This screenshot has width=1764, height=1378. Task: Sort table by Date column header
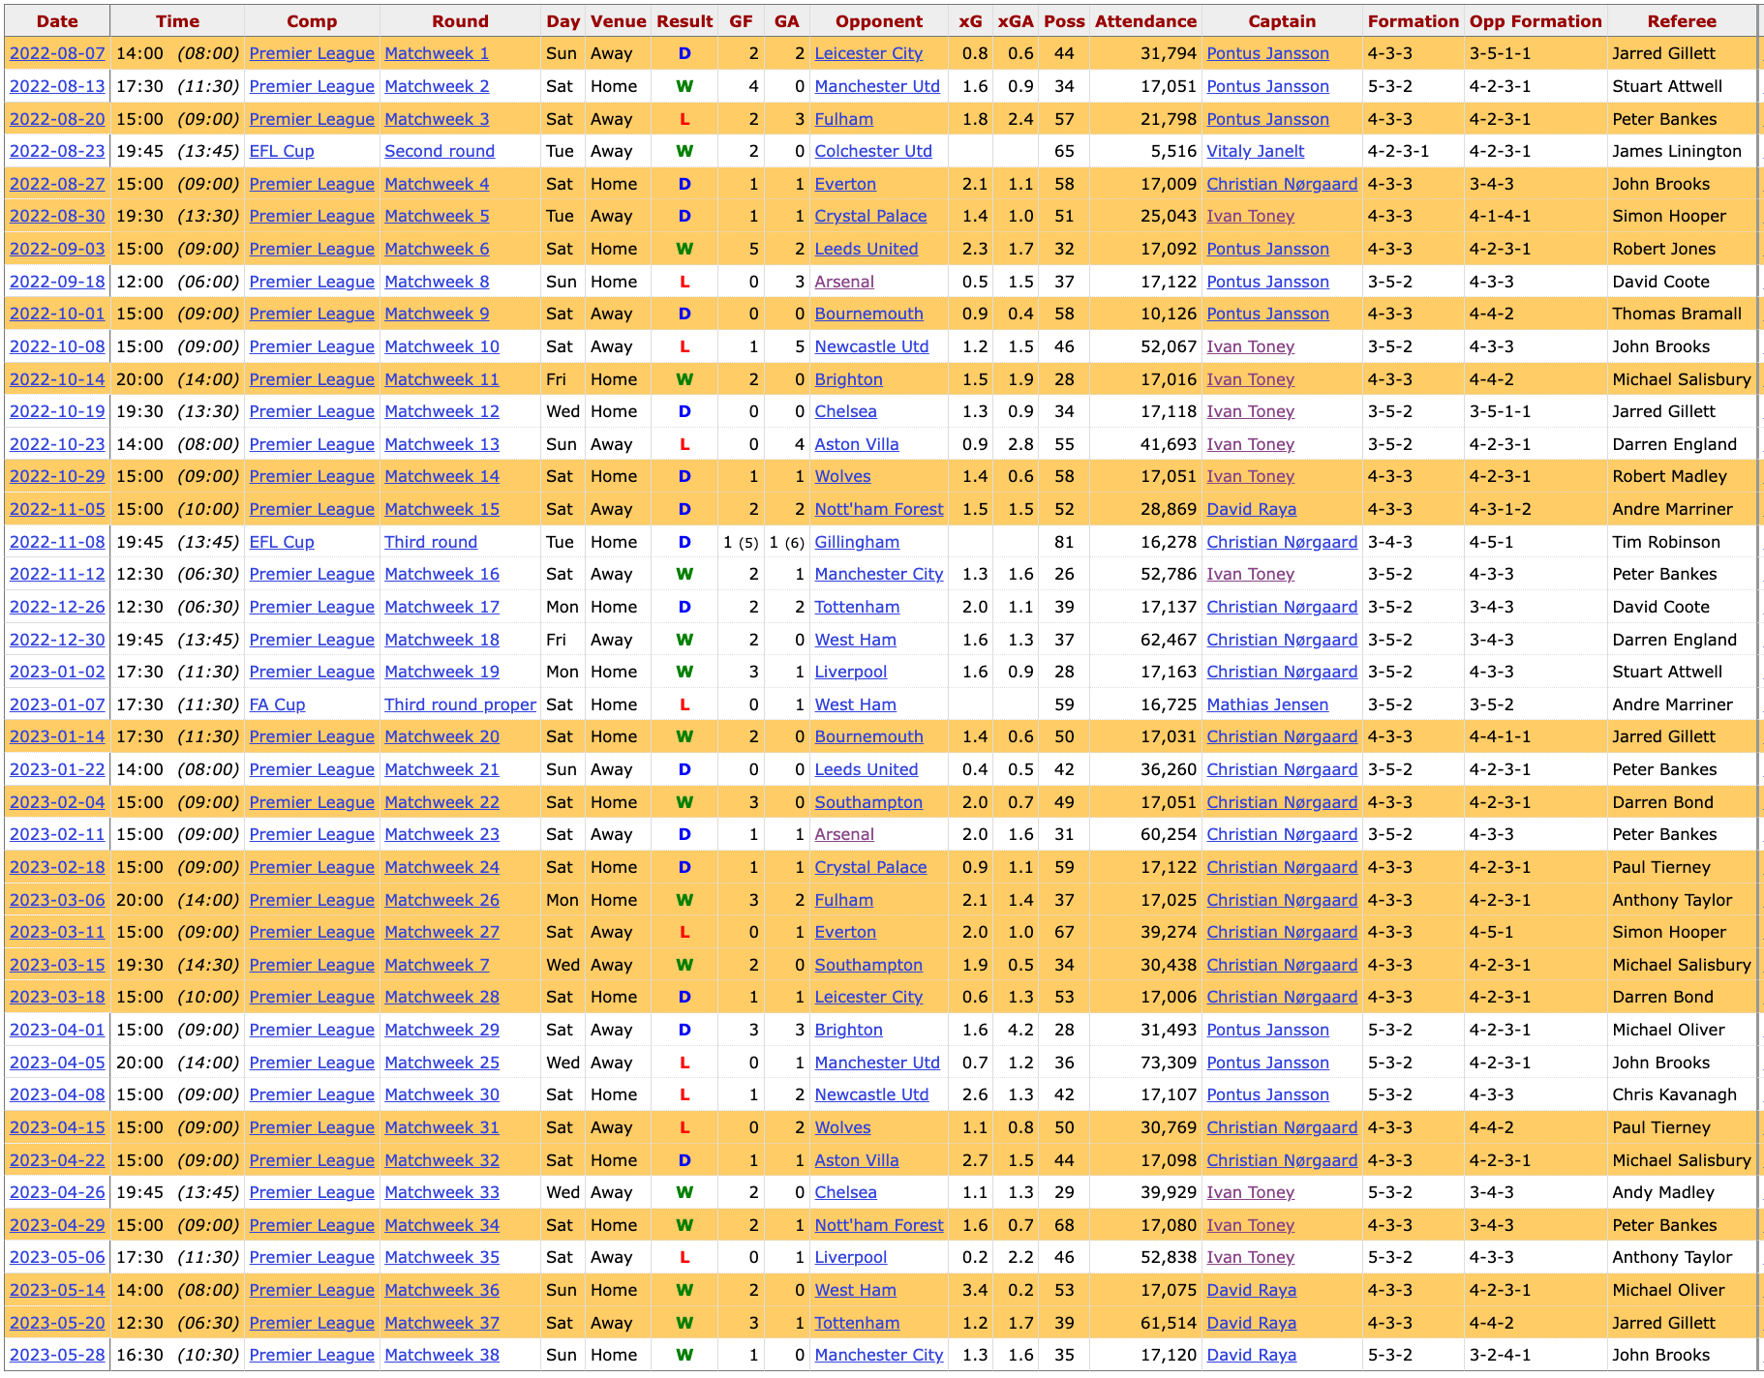(x=57, y=20)
